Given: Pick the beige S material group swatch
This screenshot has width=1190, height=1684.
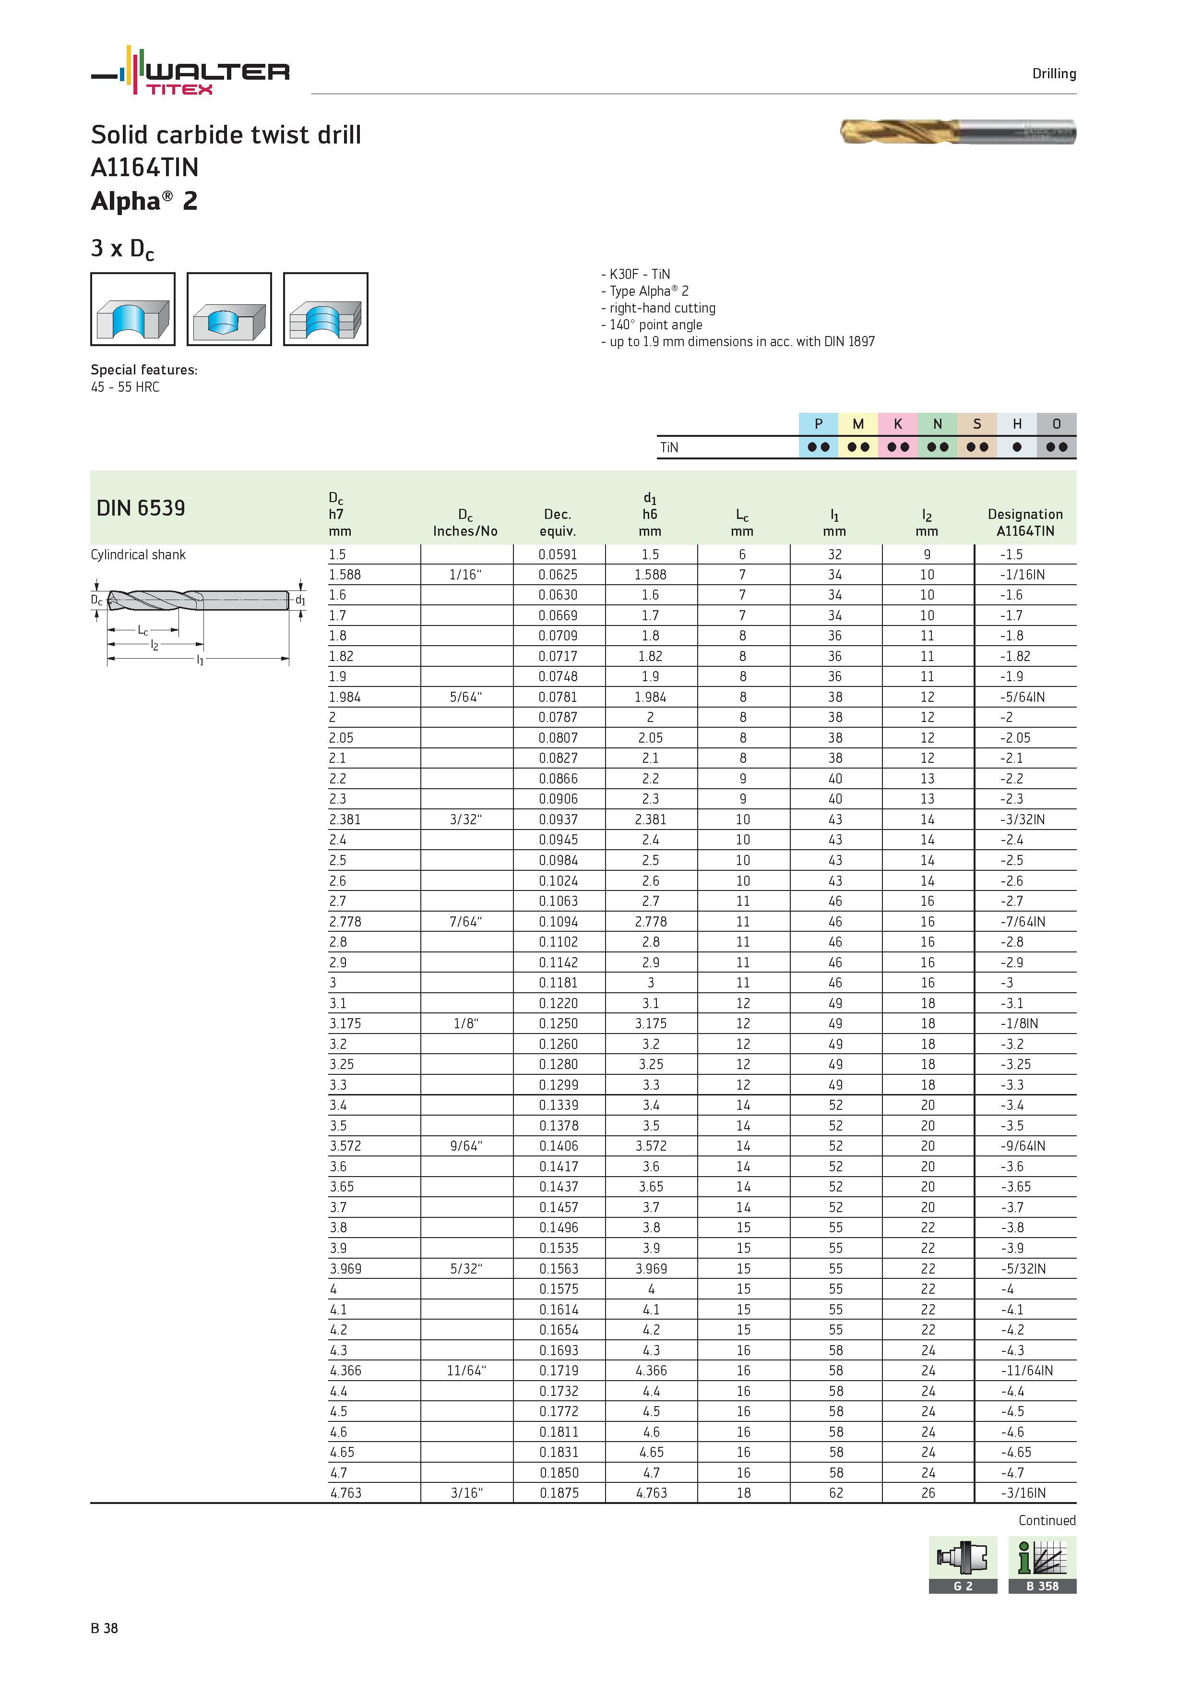Looking at the screenshot, I should (976, 424).
